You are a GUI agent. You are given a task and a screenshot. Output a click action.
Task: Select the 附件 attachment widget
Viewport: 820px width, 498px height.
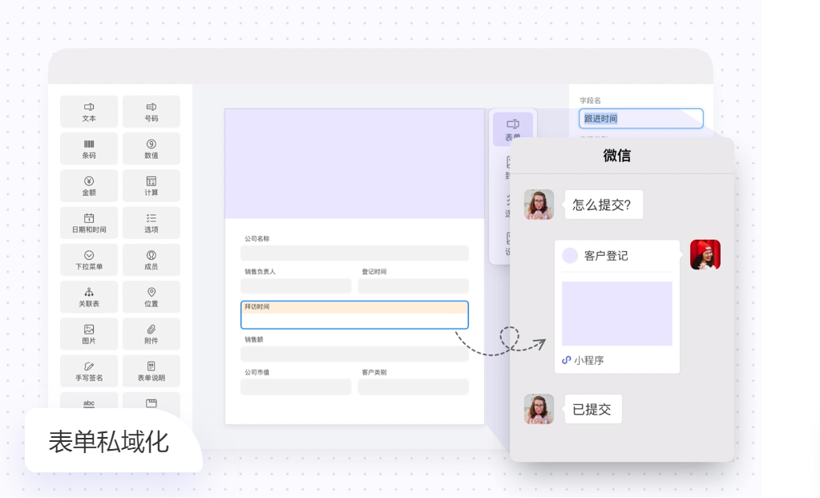click(151, 334)
